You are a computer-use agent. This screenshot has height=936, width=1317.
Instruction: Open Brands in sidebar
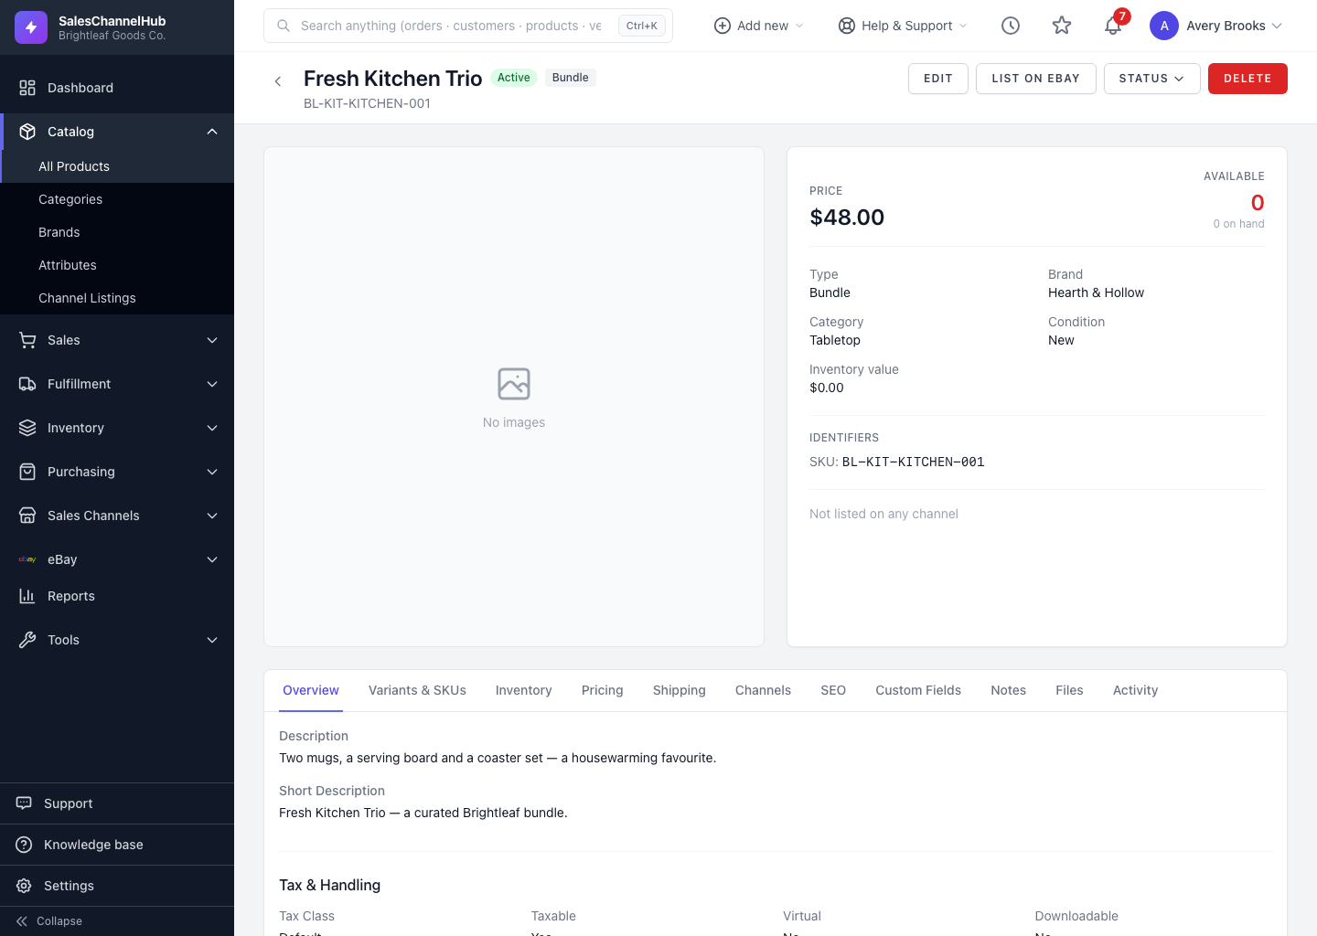[117, 232]
